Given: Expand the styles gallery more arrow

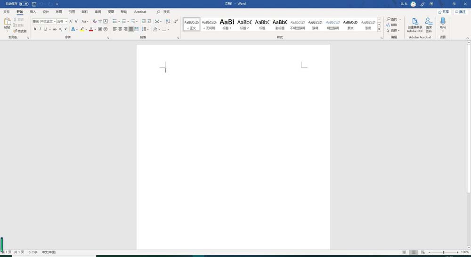Looking at the screenshot, I should click(x=379, y=29).
